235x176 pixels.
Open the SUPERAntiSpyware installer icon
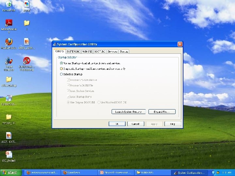9,100
